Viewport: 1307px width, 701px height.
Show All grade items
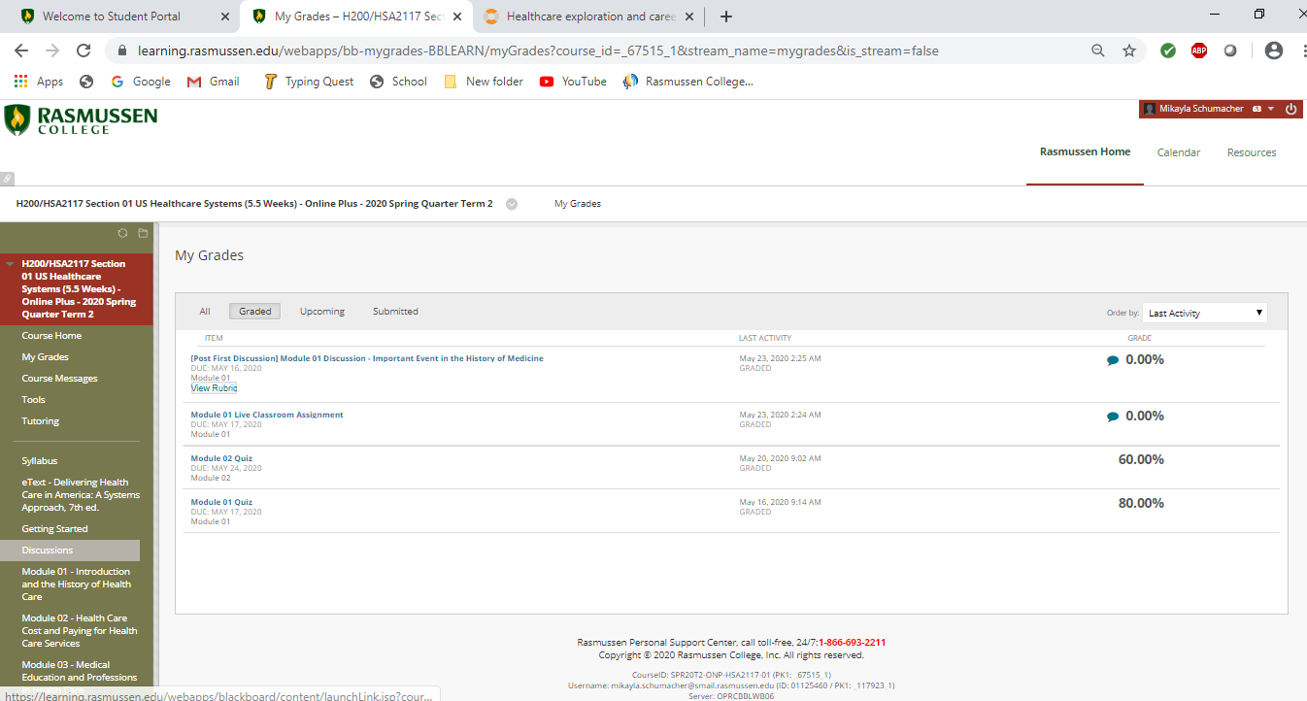click(205, 312)
